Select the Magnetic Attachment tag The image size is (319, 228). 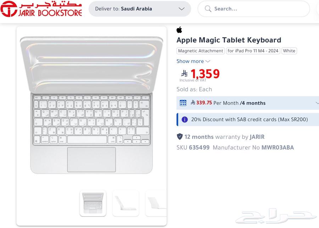coord(200,51)
